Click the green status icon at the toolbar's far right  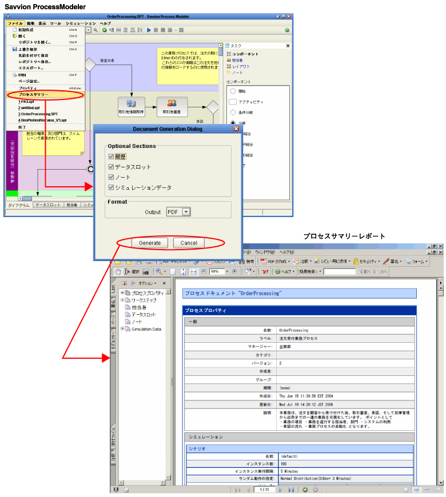(287, 30)
